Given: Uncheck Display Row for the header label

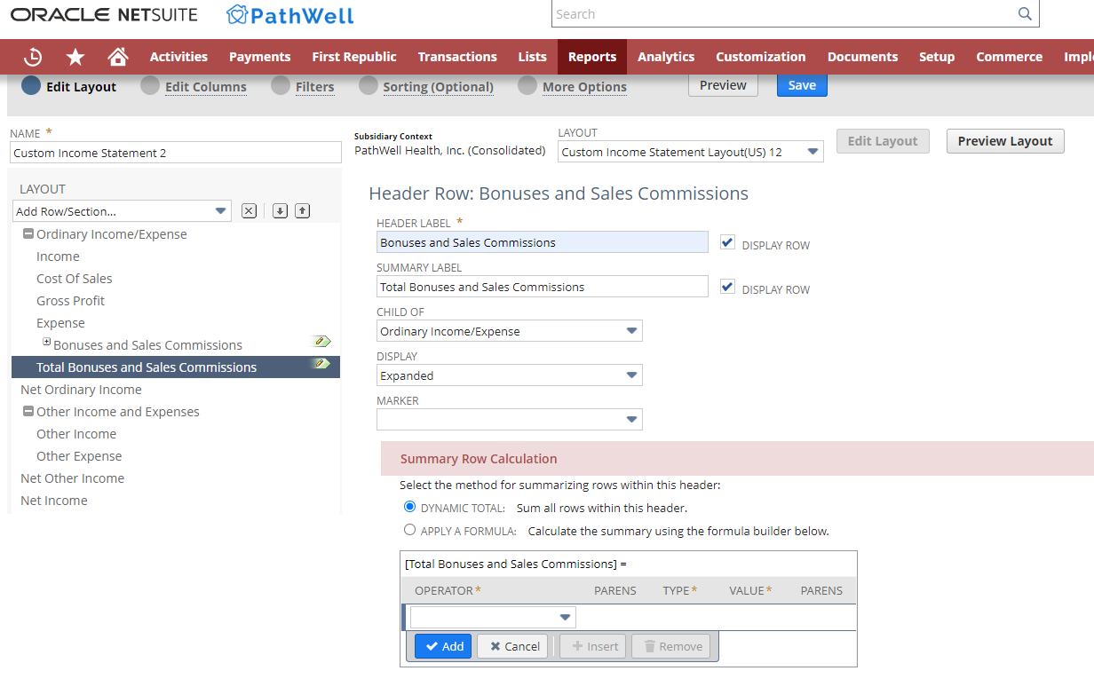Looking at the screenshot, I should point(727,241).
